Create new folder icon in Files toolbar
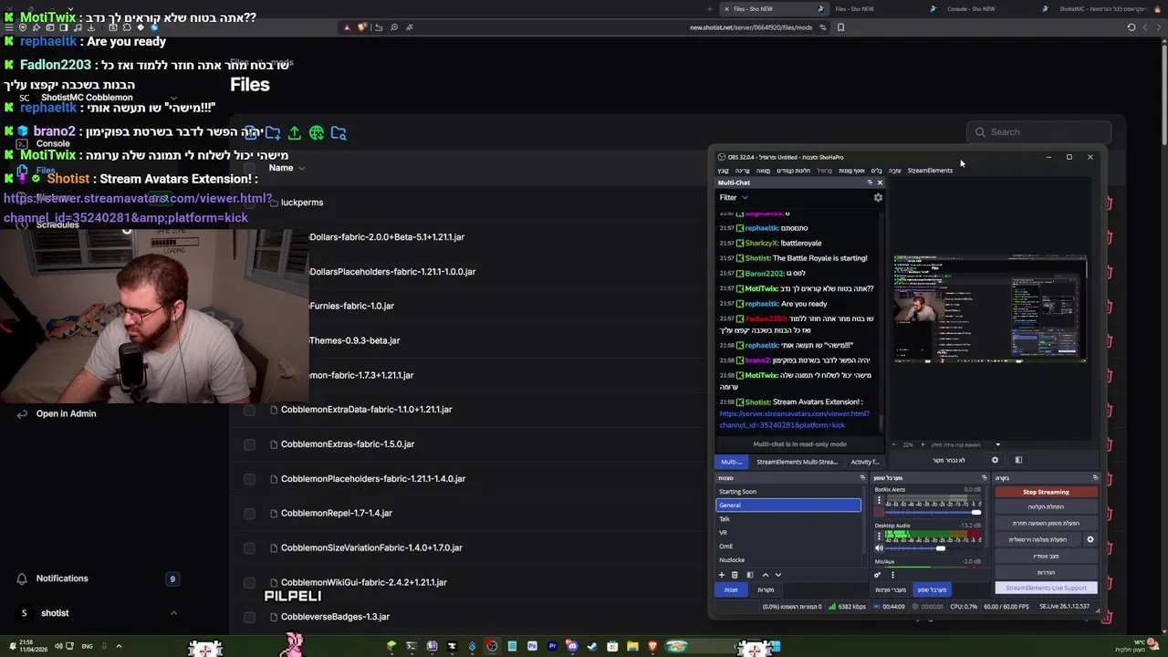The image size is (1168, 657). 273,133
